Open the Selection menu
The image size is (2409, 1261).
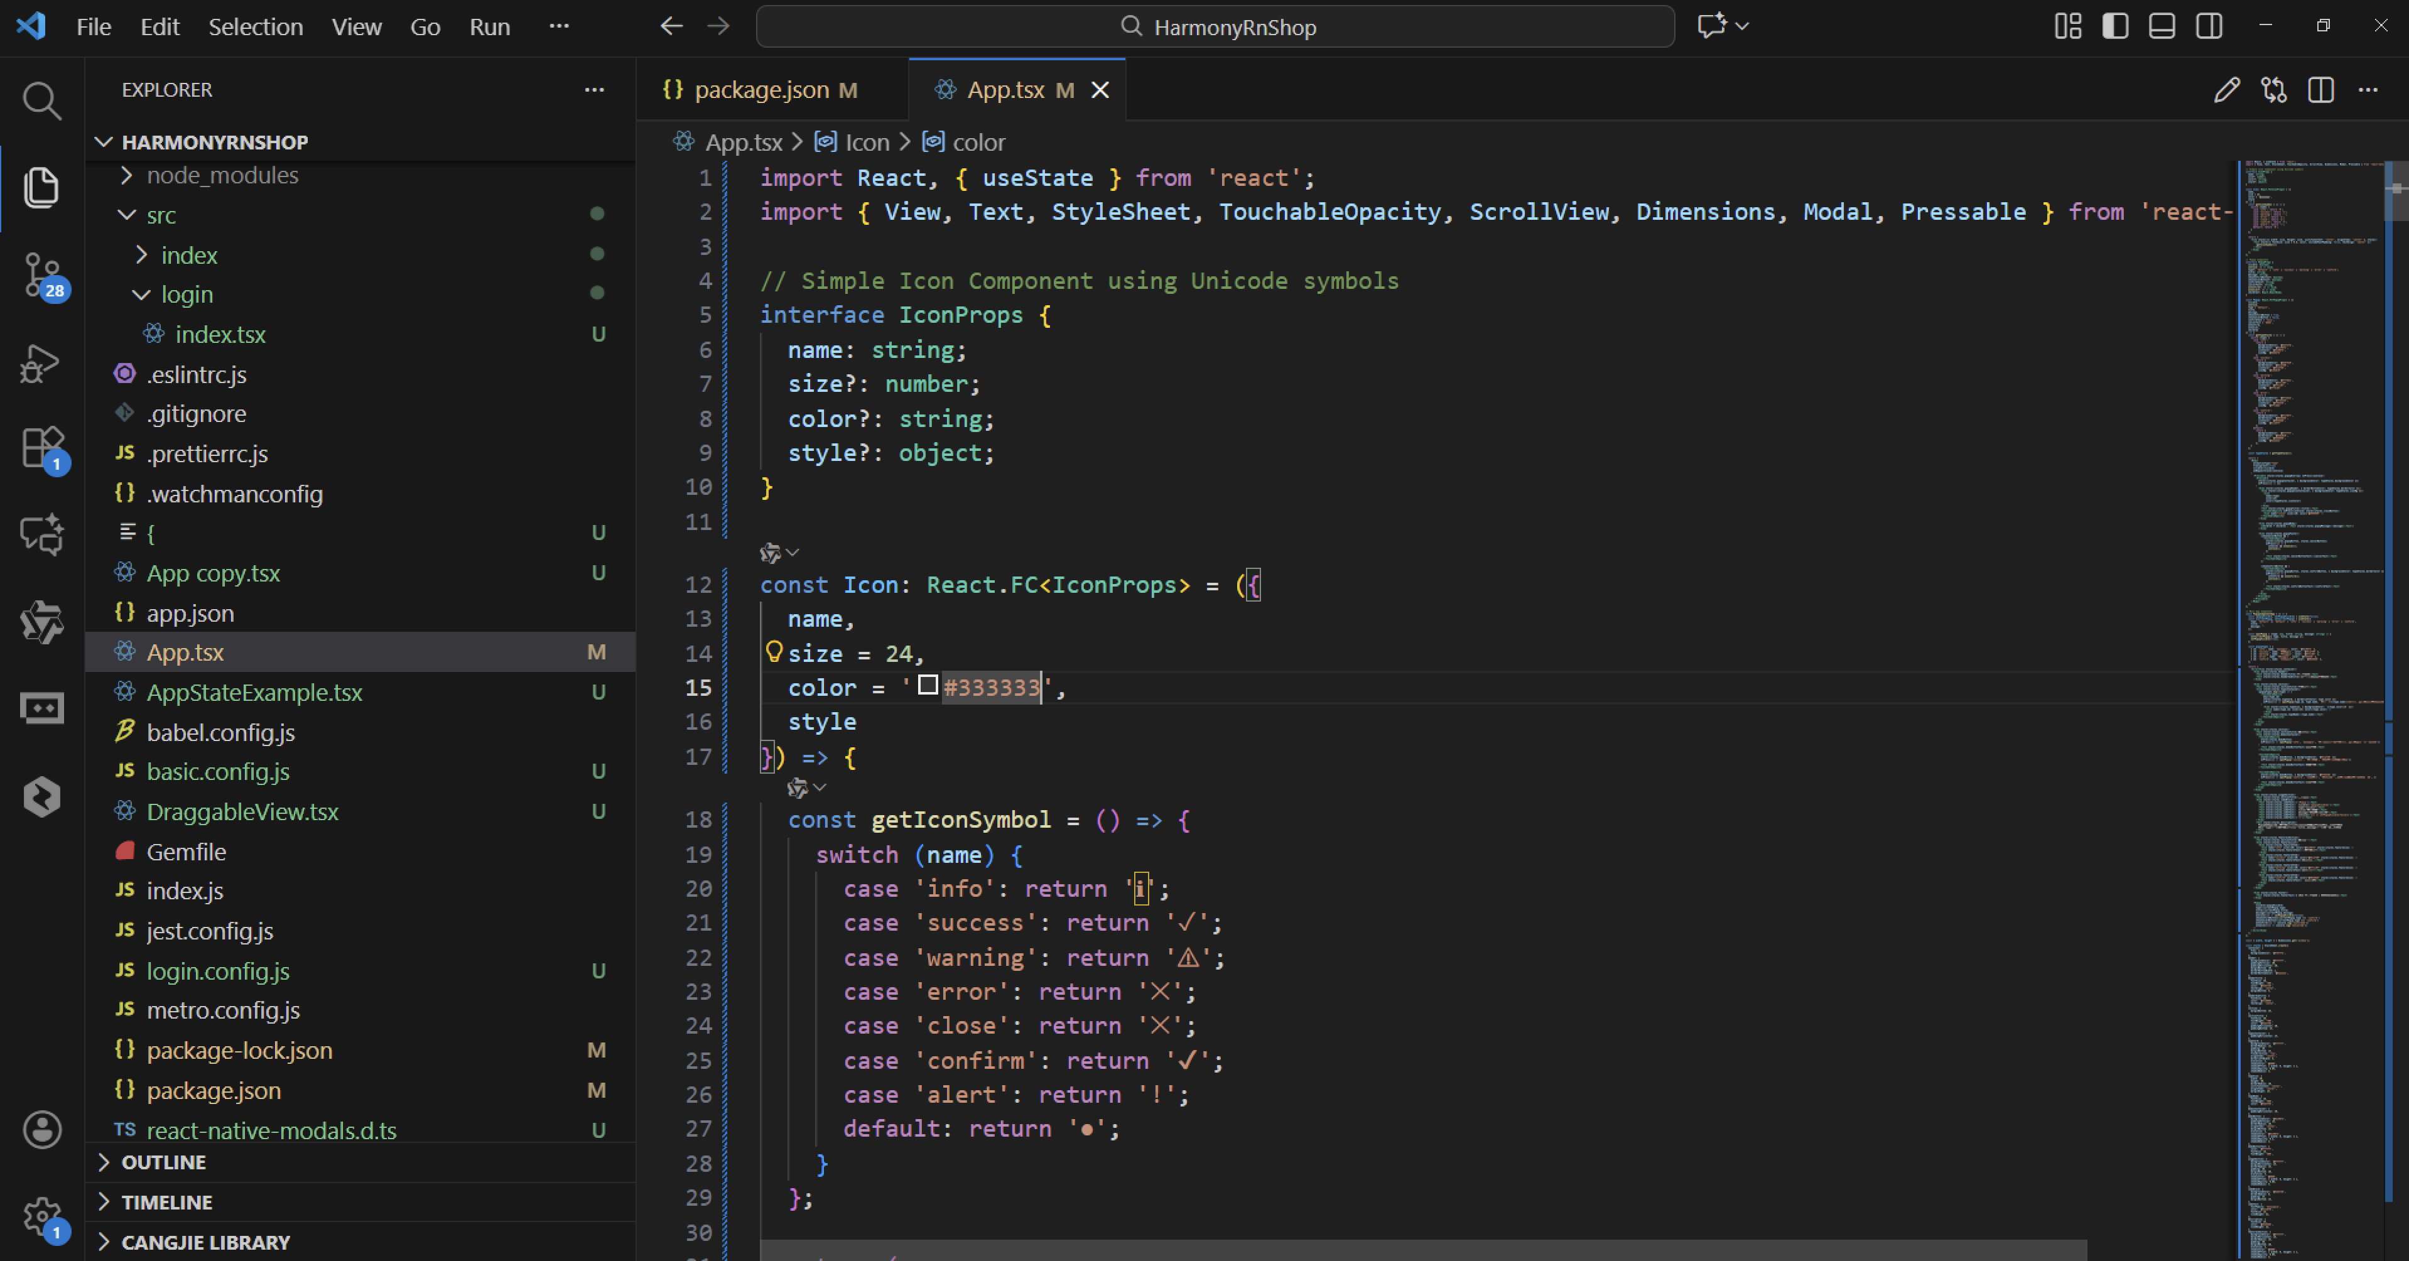pos(256,26)
